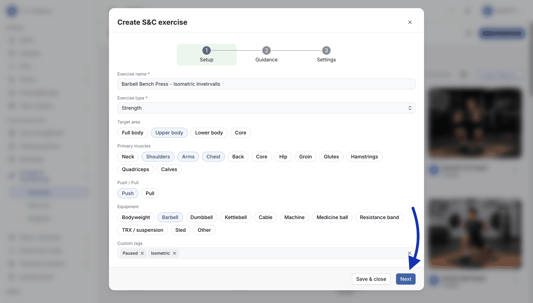Select Full body target area
This screenshot has height=303, width=533.
(133, 133)
